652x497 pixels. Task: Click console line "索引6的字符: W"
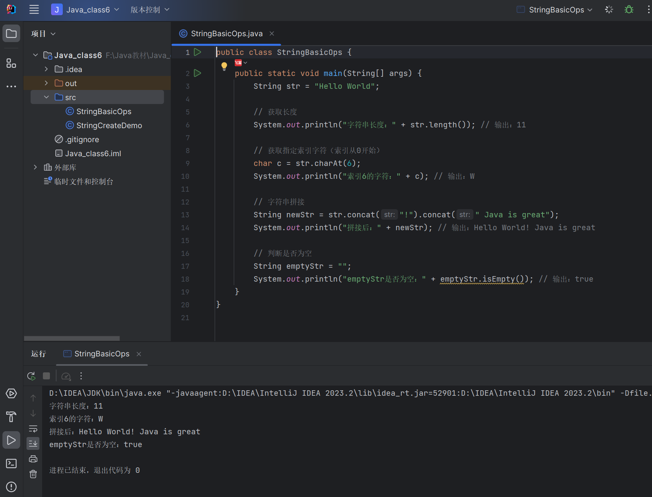[76, 419]
